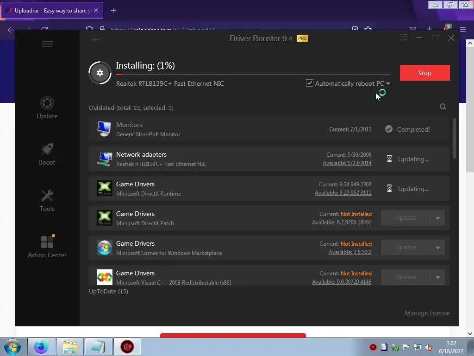Expand dropdown for Visual C++ 2008 Redistributable

point(438,277)
